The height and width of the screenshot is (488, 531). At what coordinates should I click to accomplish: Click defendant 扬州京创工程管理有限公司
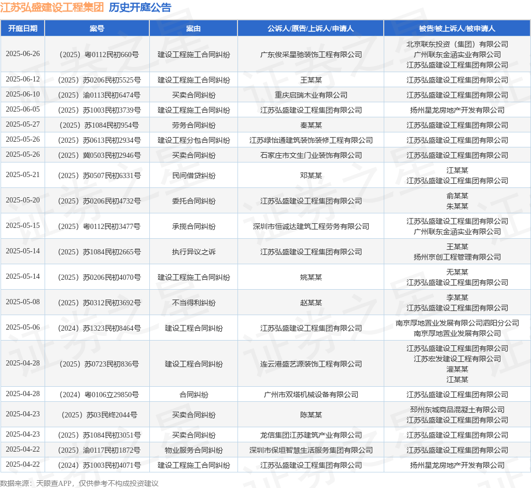coord(457,257)
